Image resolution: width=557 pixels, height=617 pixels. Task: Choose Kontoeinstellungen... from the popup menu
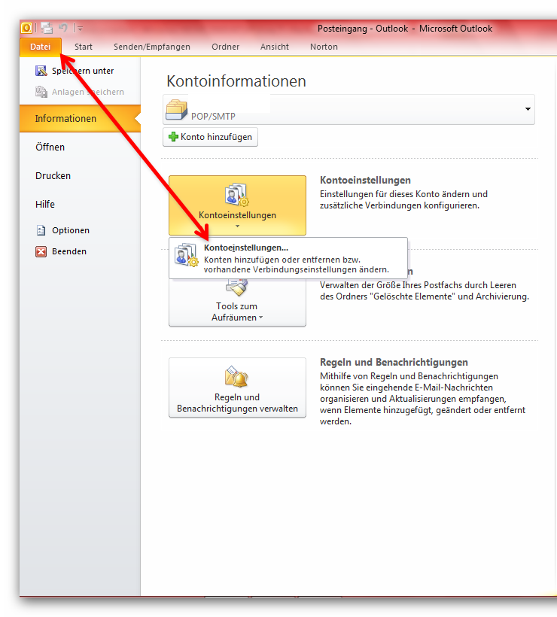(288, 258)
